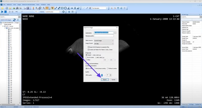Viewport: 202px width, 108px height.
Task: Collapse the NAME NONE tree node
Action: (x=1, y=24)
